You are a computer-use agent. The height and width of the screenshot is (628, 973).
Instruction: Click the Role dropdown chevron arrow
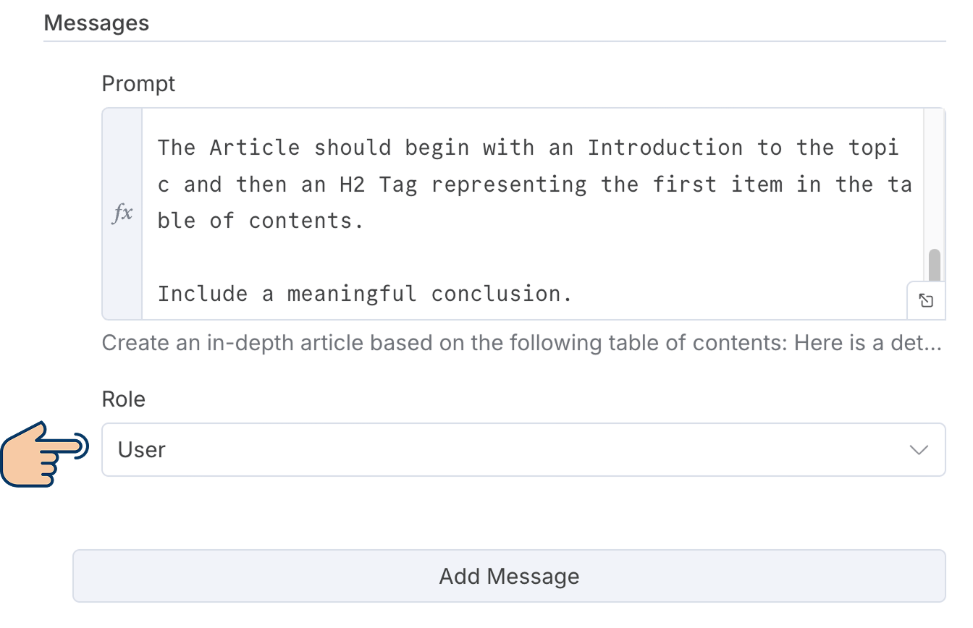(x=919, y=450)
